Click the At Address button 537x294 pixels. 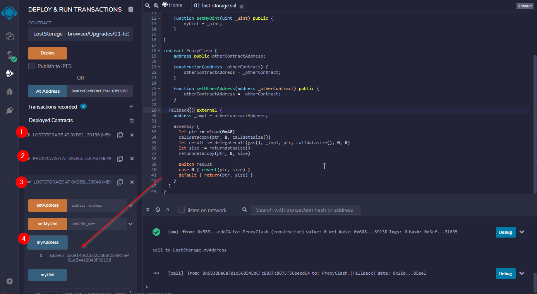(x=48, y=91)
